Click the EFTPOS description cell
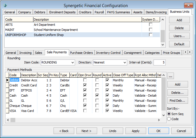Screen dimensions: 196x138 pyautogui.click(x=29, y=90)
